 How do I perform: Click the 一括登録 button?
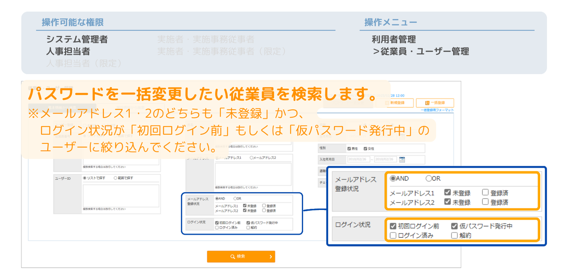tap(435, 103)
